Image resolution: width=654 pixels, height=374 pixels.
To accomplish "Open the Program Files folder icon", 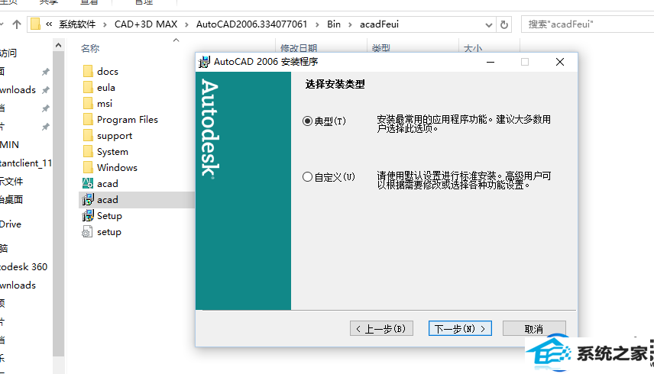I will click(88, 120).
